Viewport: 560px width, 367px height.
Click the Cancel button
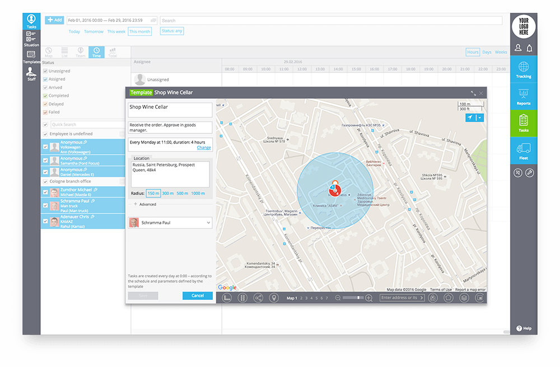point(197,296)
